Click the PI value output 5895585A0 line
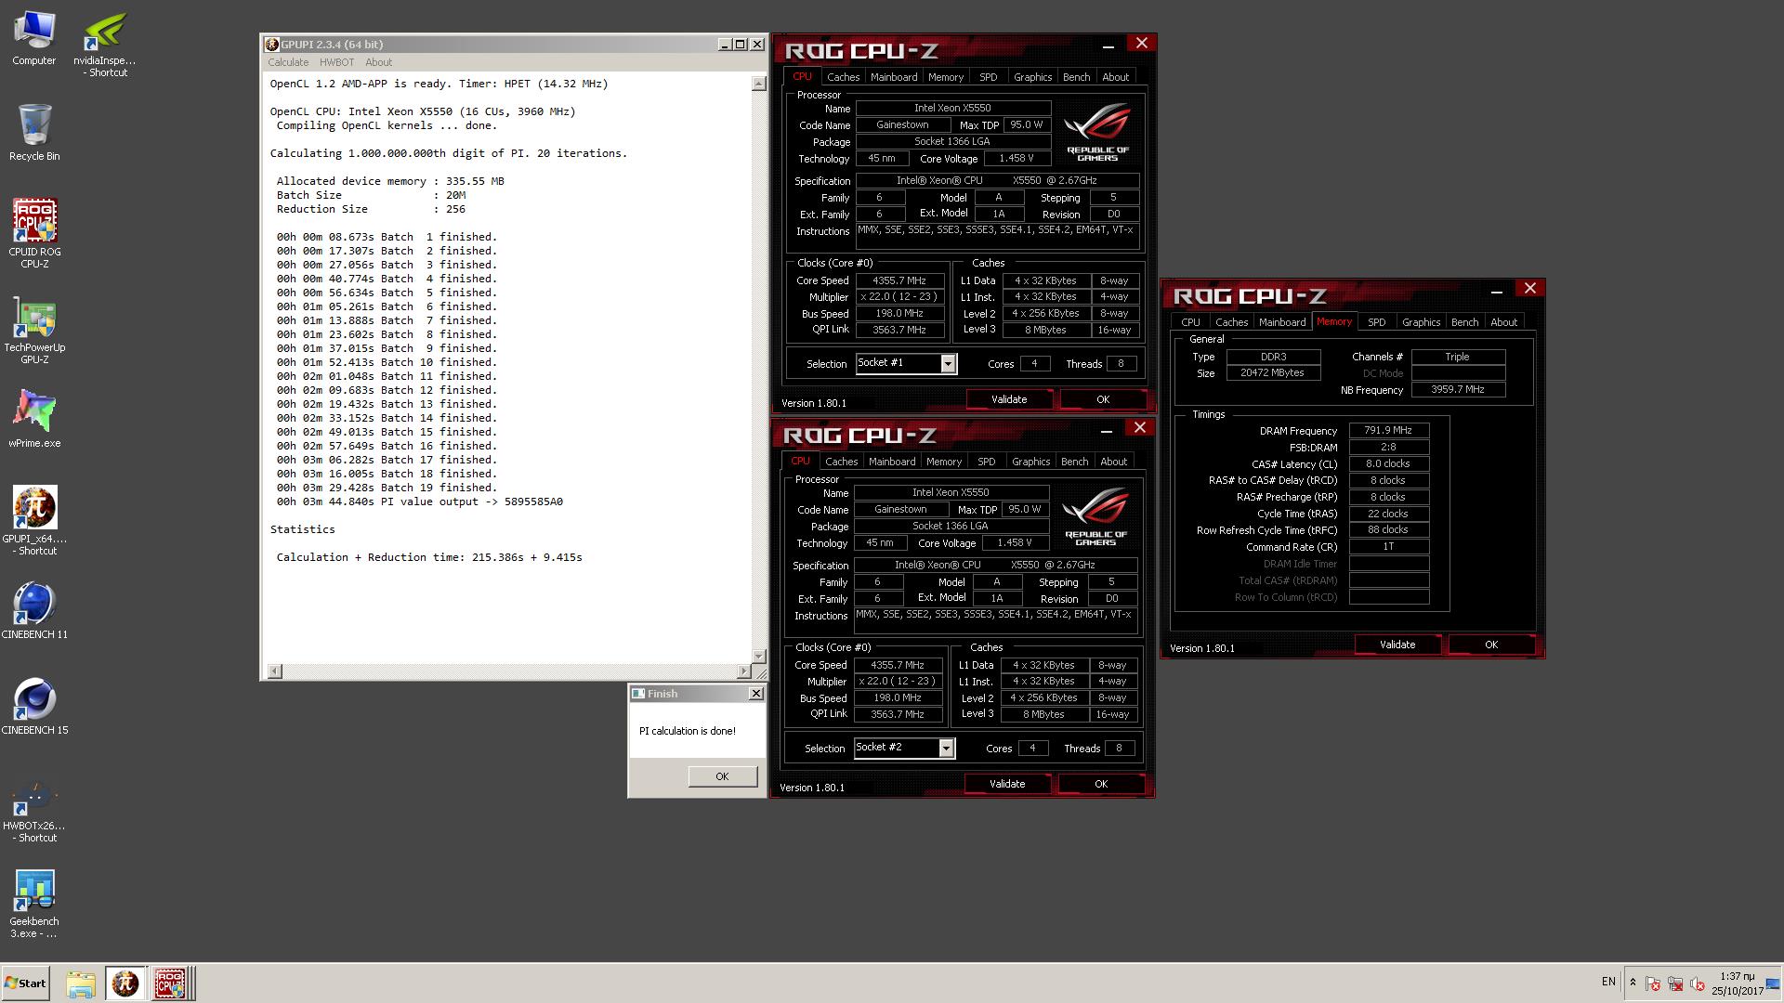 pyautogui.click(x=419, y=501)
